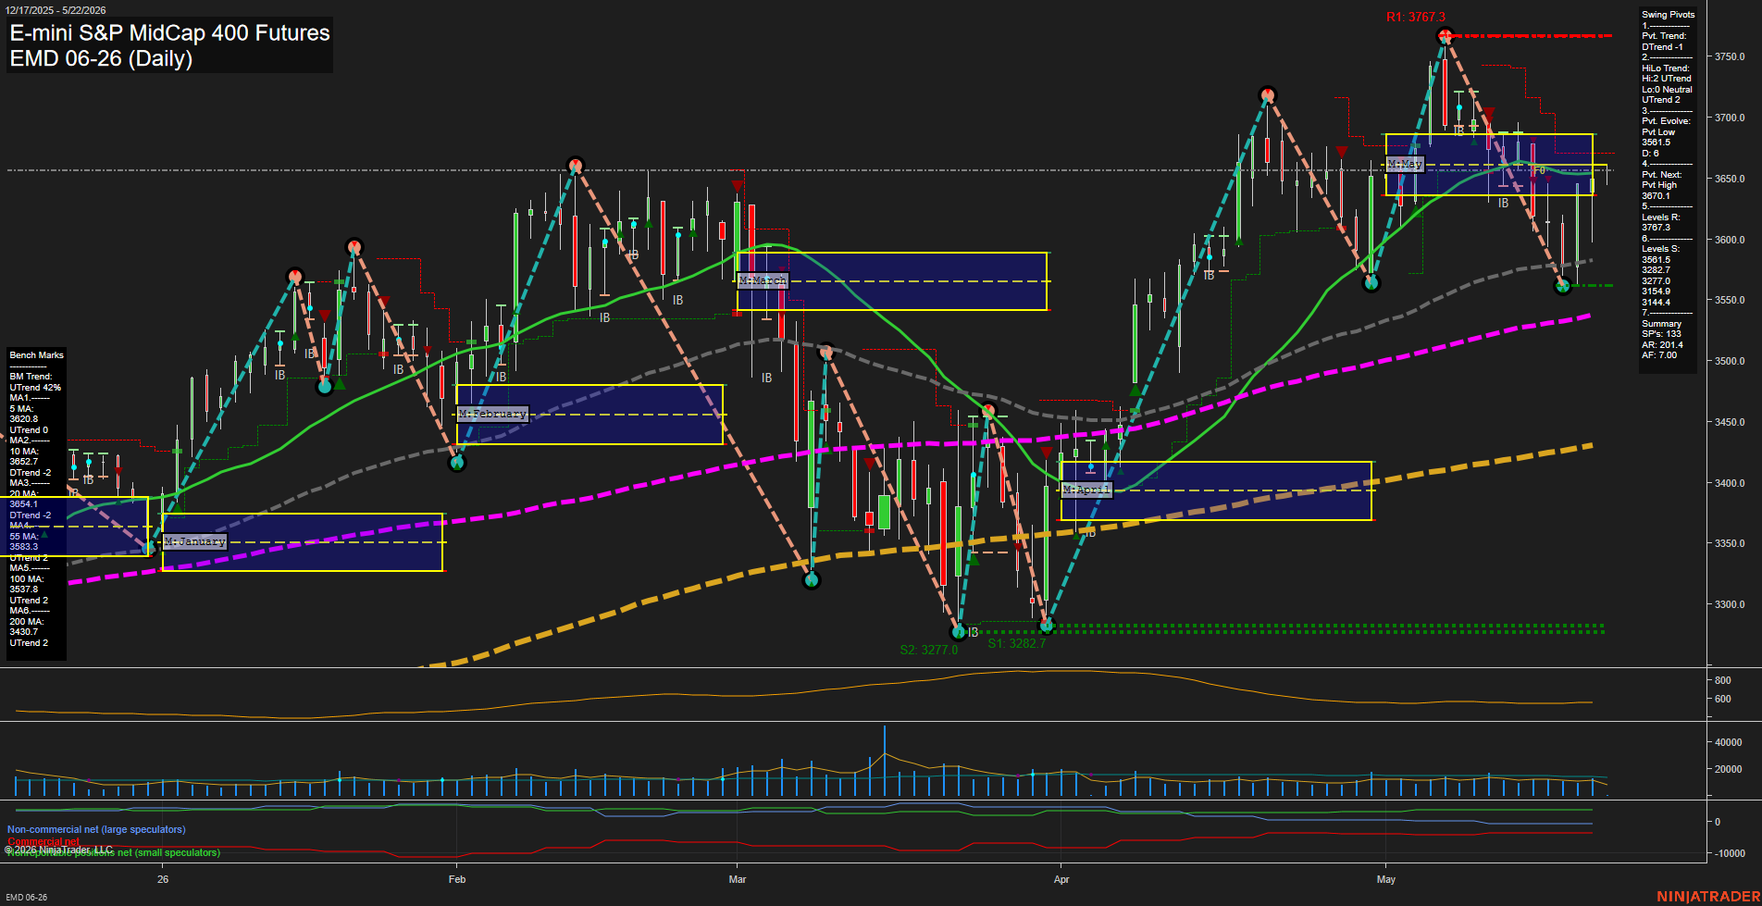Click the 12/17/2025 - 5/22/2026 date range
Screen dimensions: 1762x906
(56, 10)
